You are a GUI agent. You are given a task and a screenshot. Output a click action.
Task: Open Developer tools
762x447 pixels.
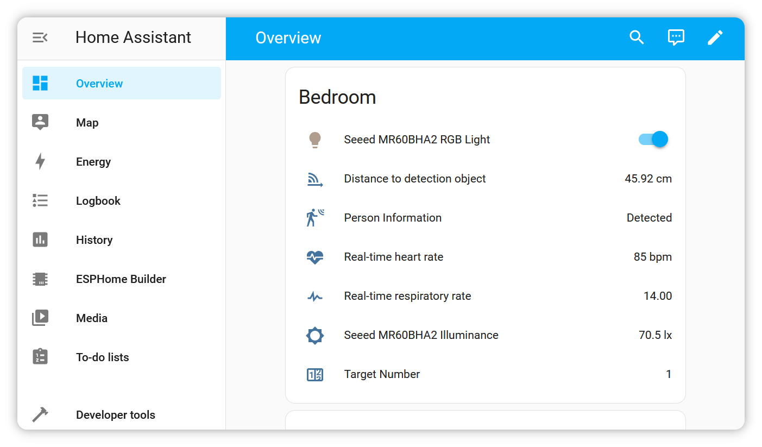122,414
